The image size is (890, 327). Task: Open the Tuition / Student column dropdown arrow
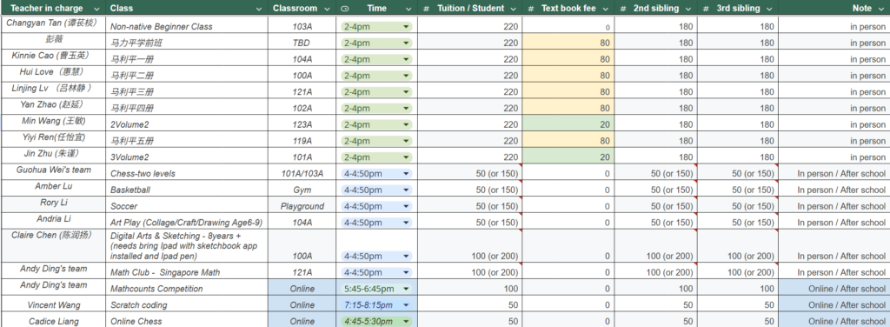tap(513, 9)
